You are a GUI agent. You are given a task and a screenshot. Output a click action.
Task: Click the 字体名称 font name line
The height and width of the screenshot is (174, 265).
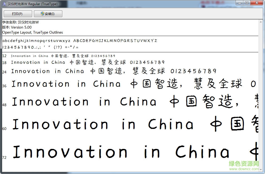click(x=21, y=22)
